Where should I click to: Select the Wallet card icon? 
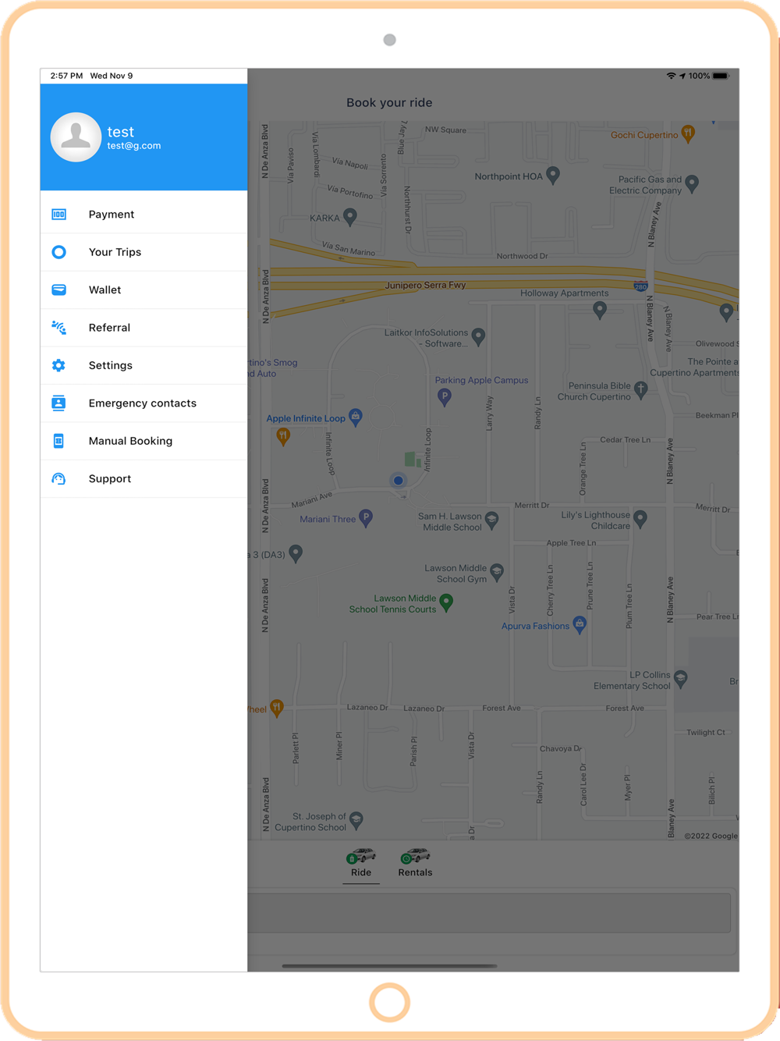click(x=58, y=290)
